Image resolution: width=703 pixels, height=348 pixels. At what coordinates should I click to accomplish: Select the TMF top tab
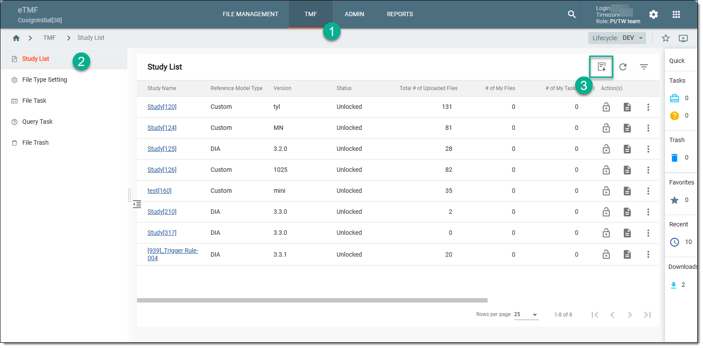311,14
